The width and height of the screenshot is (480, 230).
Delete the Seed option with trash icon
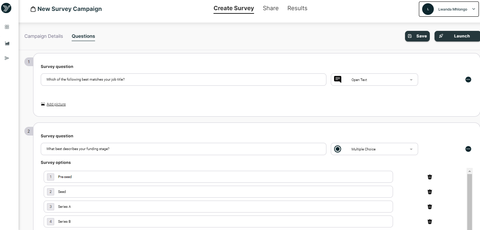click(x=430, y=192)
